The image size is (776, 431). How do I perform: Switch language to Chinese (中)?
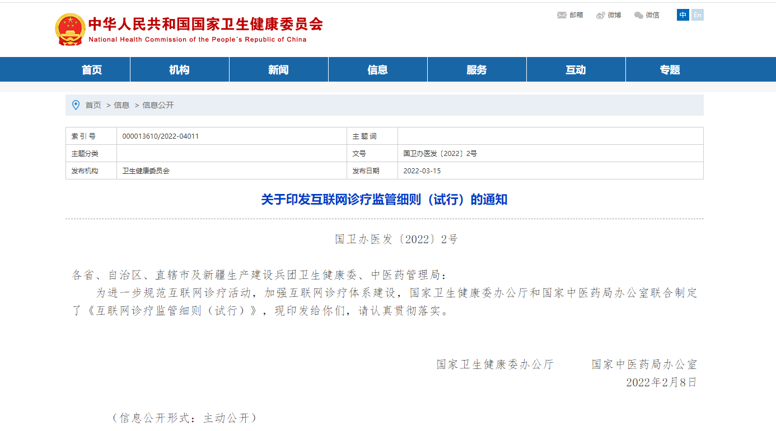point(682,15)
